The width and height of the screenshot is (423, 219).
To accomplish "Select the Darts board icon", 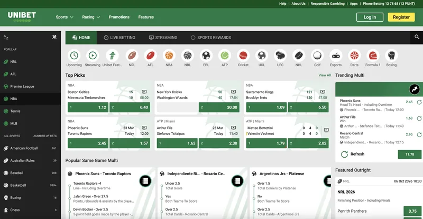I will 354,56.
